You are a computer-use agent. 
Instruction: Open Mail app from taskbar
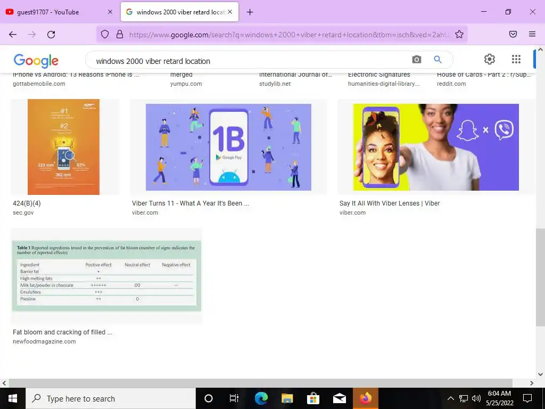click(x=339, y=398)
